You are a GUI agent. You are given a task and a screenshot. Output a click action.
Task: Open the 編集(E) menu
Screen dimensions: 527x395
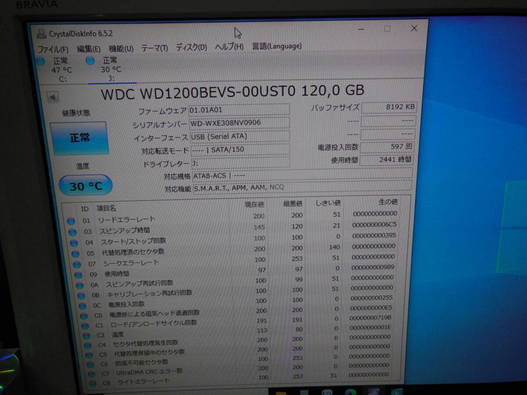89,49
